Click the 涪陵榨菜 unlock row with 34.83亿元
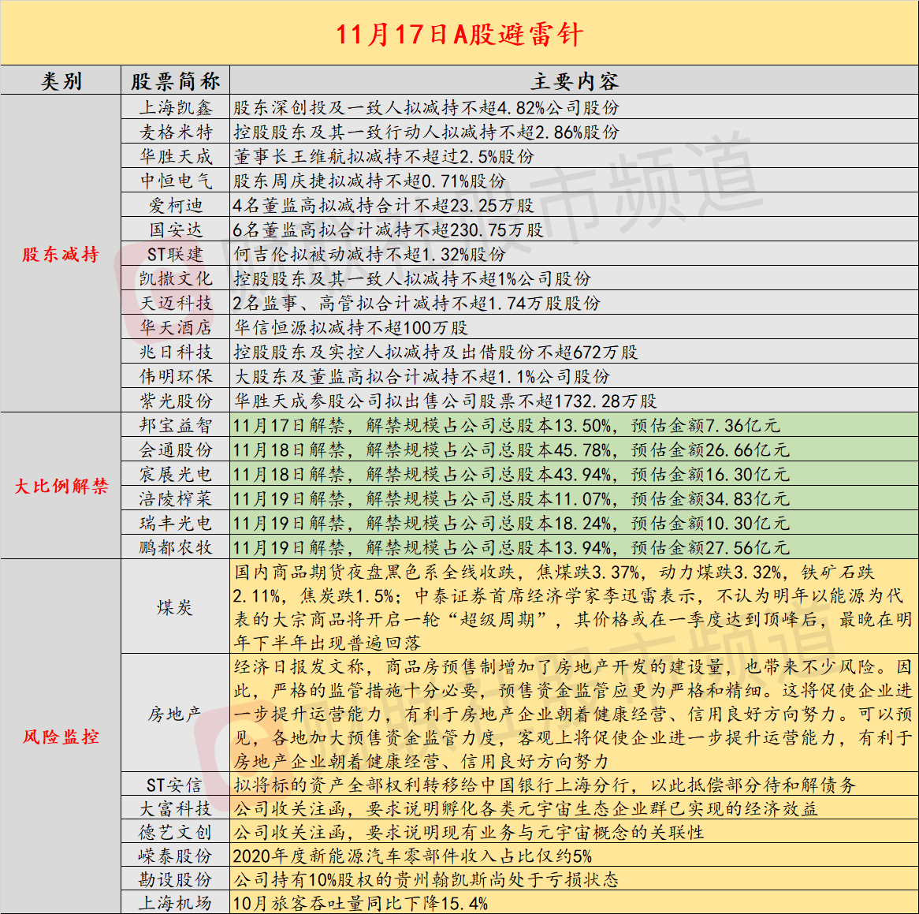Screen dimensions: 919x914 (574, 498)
